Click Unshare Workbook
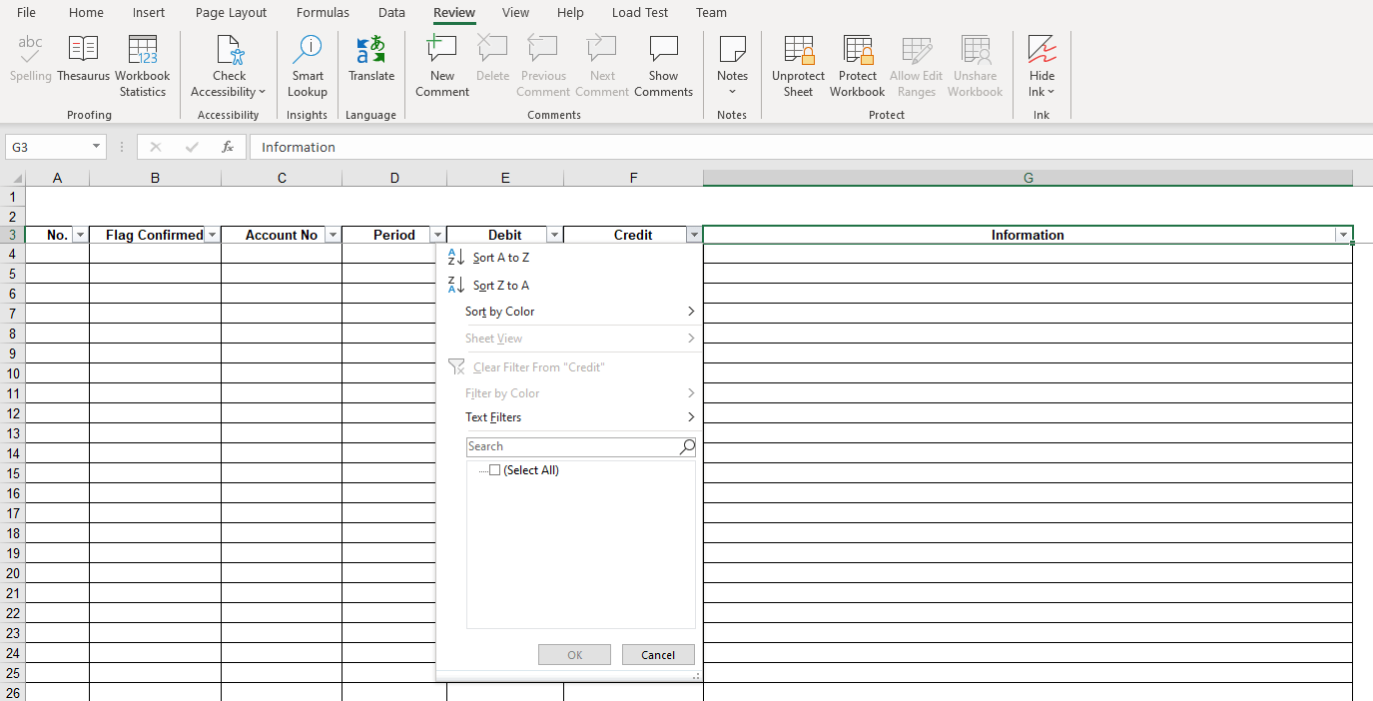This screenshot has height=701, width=1373. (x=975, y=67)
